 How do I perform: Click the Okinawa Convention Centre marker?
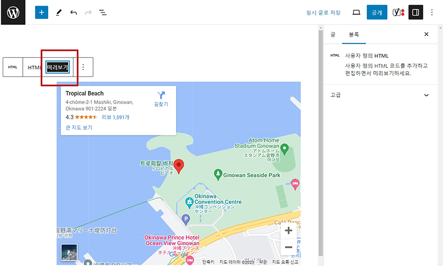189,203
